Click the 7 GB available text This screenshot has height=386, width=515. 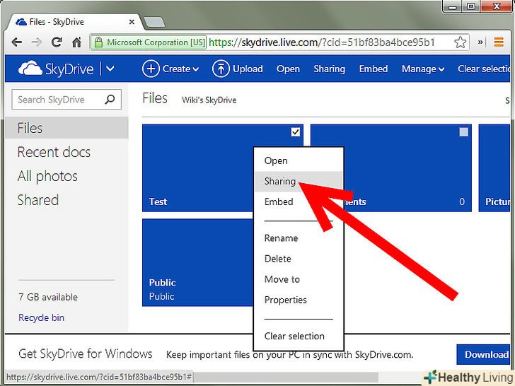(48, 297)
